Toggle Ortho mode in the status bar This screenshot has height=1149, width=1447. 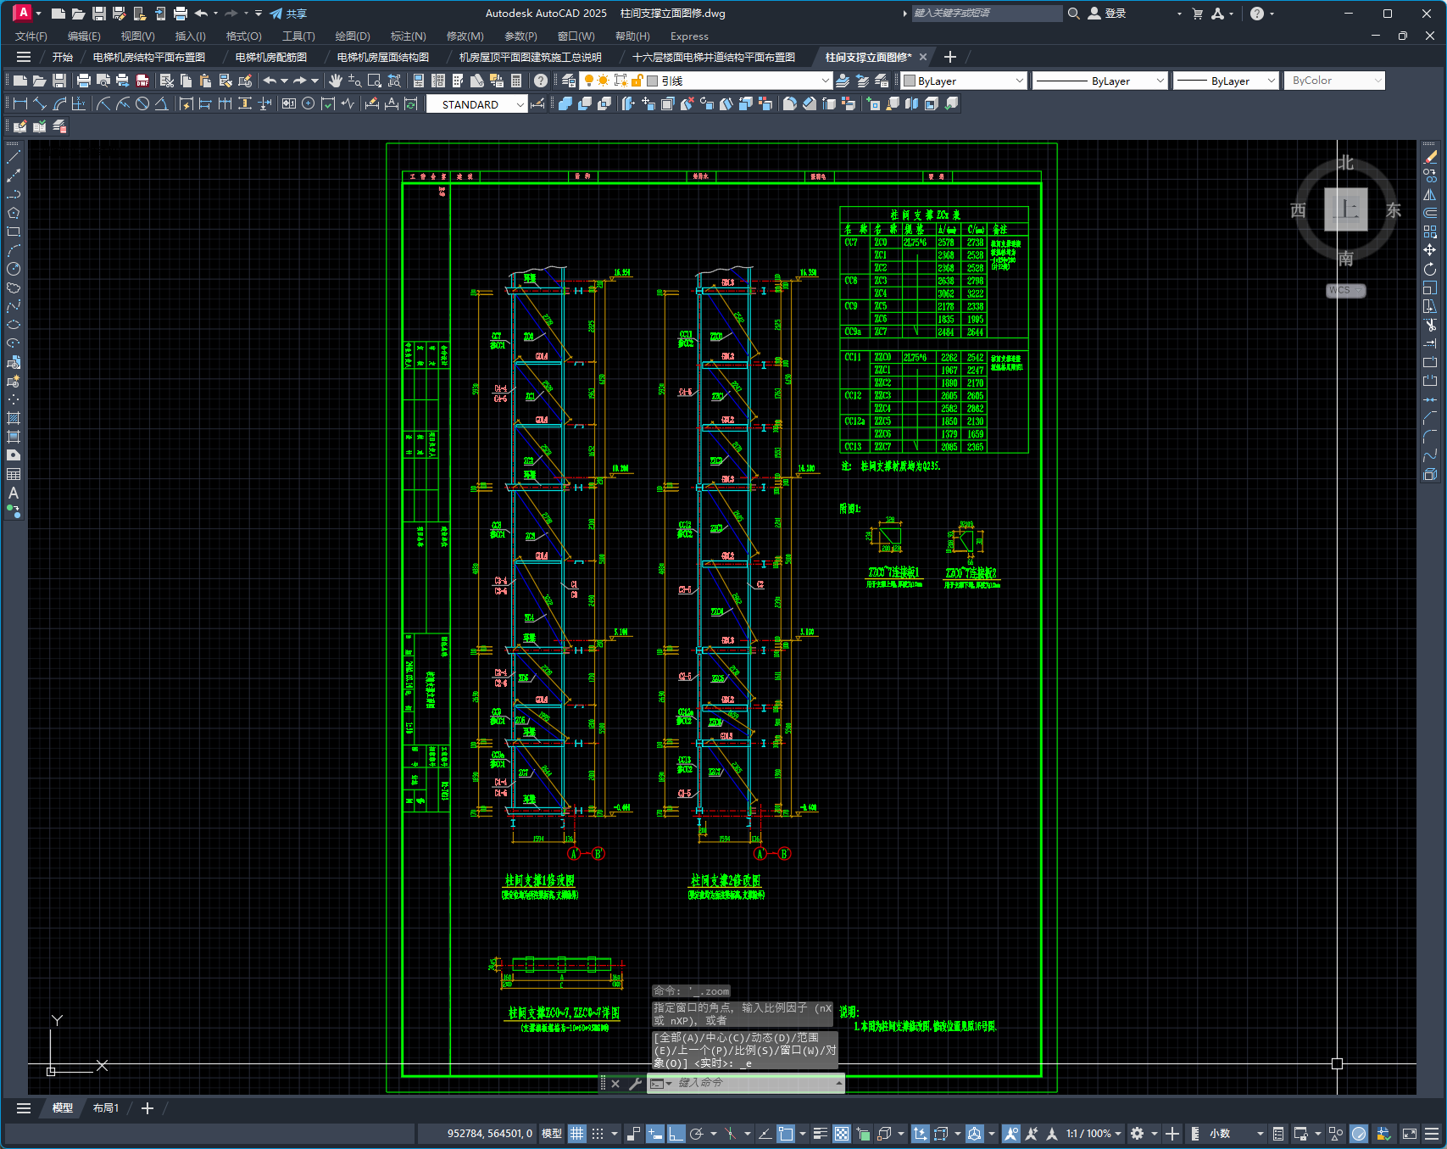click(676, 1134)
